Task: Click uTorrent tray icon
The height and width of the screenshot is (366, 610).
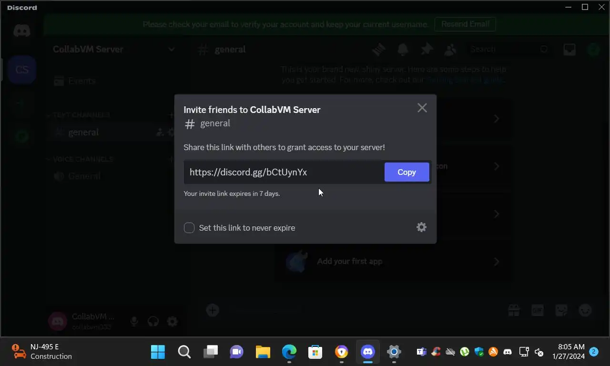Action: coord(465,352)
